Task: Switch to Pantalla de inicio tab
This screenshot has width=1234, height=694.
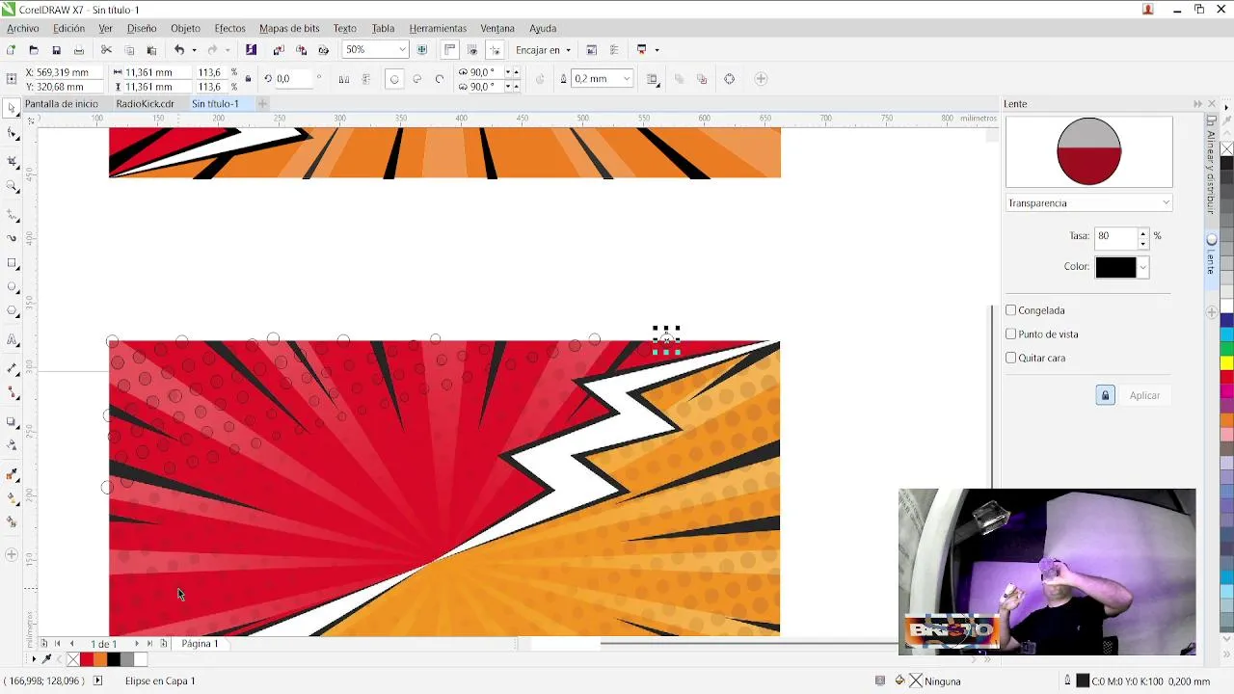Action: (x=61, y=104)
